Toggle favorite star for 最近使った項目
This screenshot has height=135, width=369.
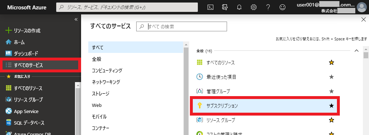tap(332, 77)
